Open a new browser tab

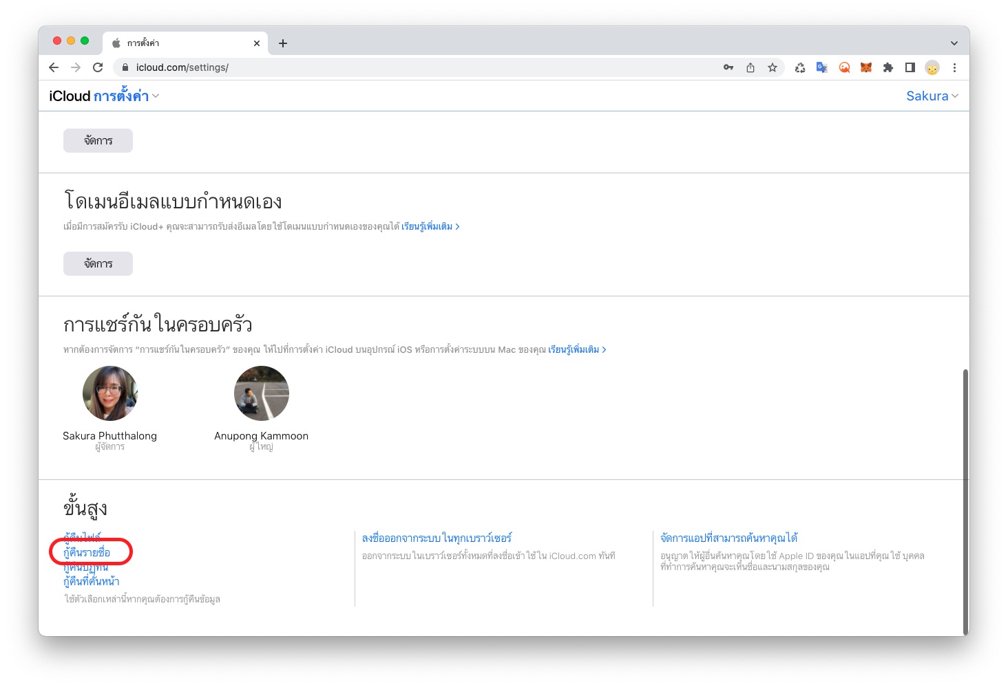click(283, 43)
